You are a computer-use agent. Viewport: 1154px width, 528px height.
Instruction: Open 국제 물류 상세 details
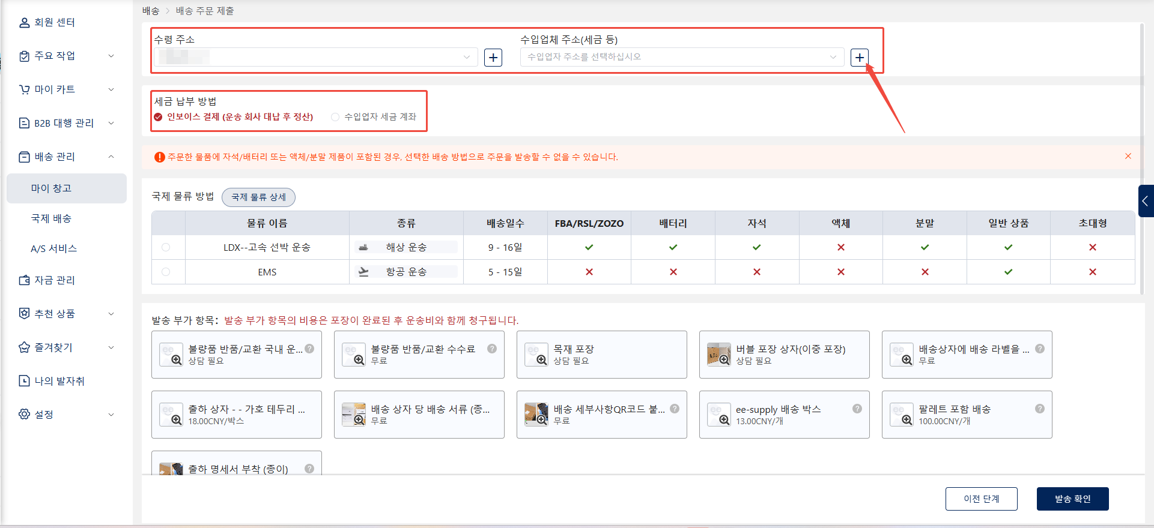pos(258,197)
